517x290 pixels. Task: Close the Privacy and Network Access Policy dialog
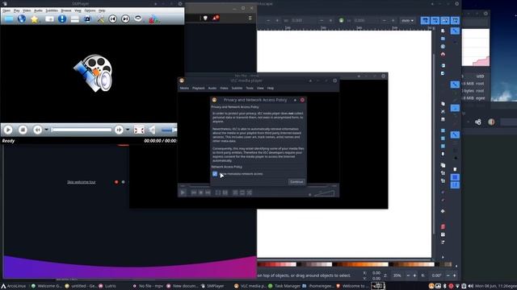tap(302, 100)
